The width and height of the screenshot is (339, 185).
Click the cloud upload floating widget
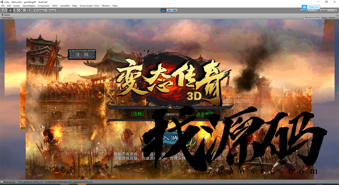click(x=311, y=7)
